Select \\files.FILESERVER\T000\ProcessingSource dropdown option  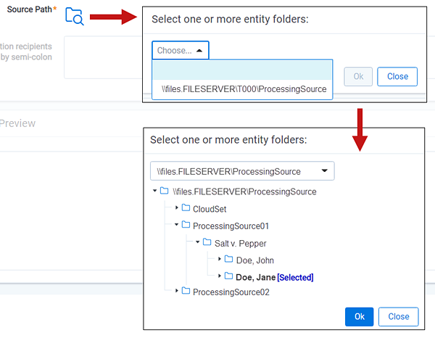click(x=244, y=89)
